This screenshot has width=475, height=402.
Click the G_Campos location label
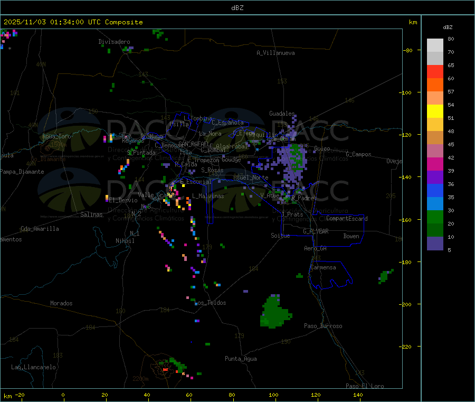coord(358,154)
